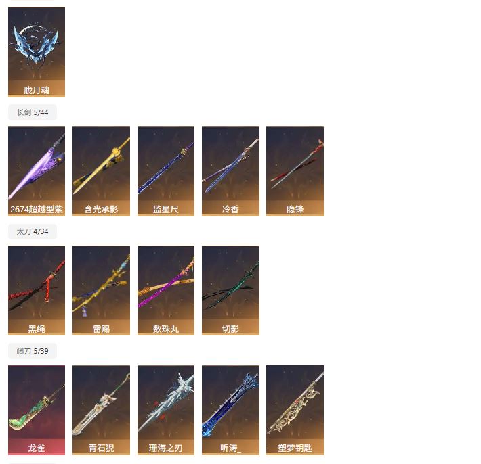Choose the 塑梦钥匙 ornate blade card

point(295,410)
